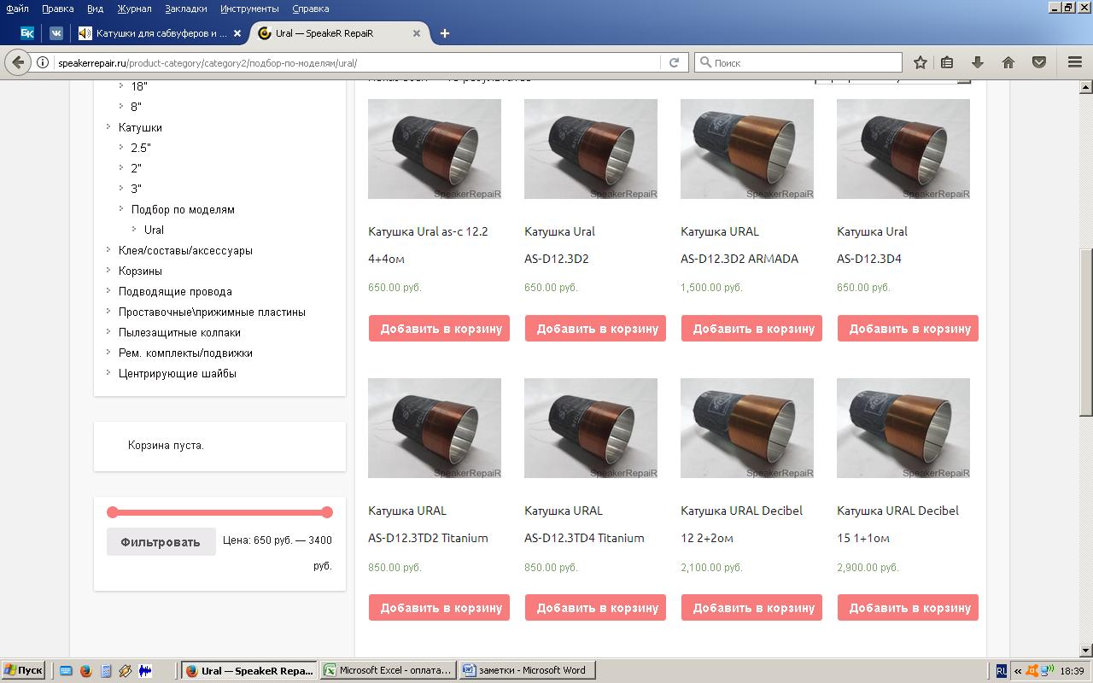This screenshot has height=683, width=1093.
Task: Open the chain-link quick launch icon
Action: tap(126, 671)
